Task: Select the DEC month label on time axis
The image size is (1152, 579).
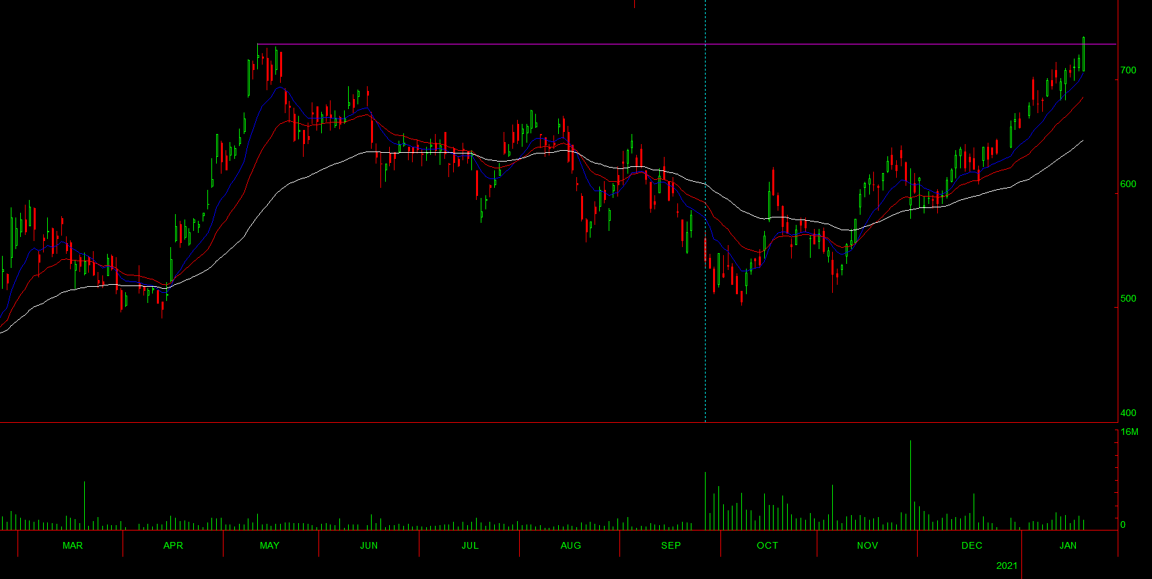Action: pyautogui.click(x=972, y=545)
